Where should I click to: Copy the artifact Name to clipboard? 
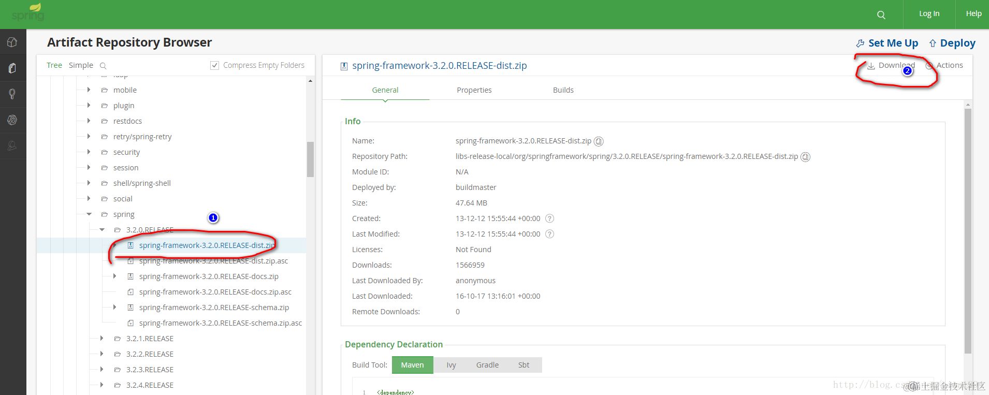click(599, 141)
